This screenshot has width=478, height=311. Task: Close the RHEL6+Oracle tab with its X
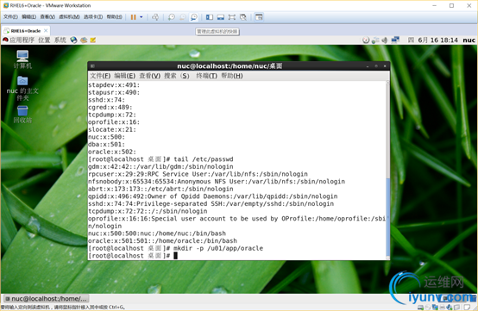click(46, 31)
